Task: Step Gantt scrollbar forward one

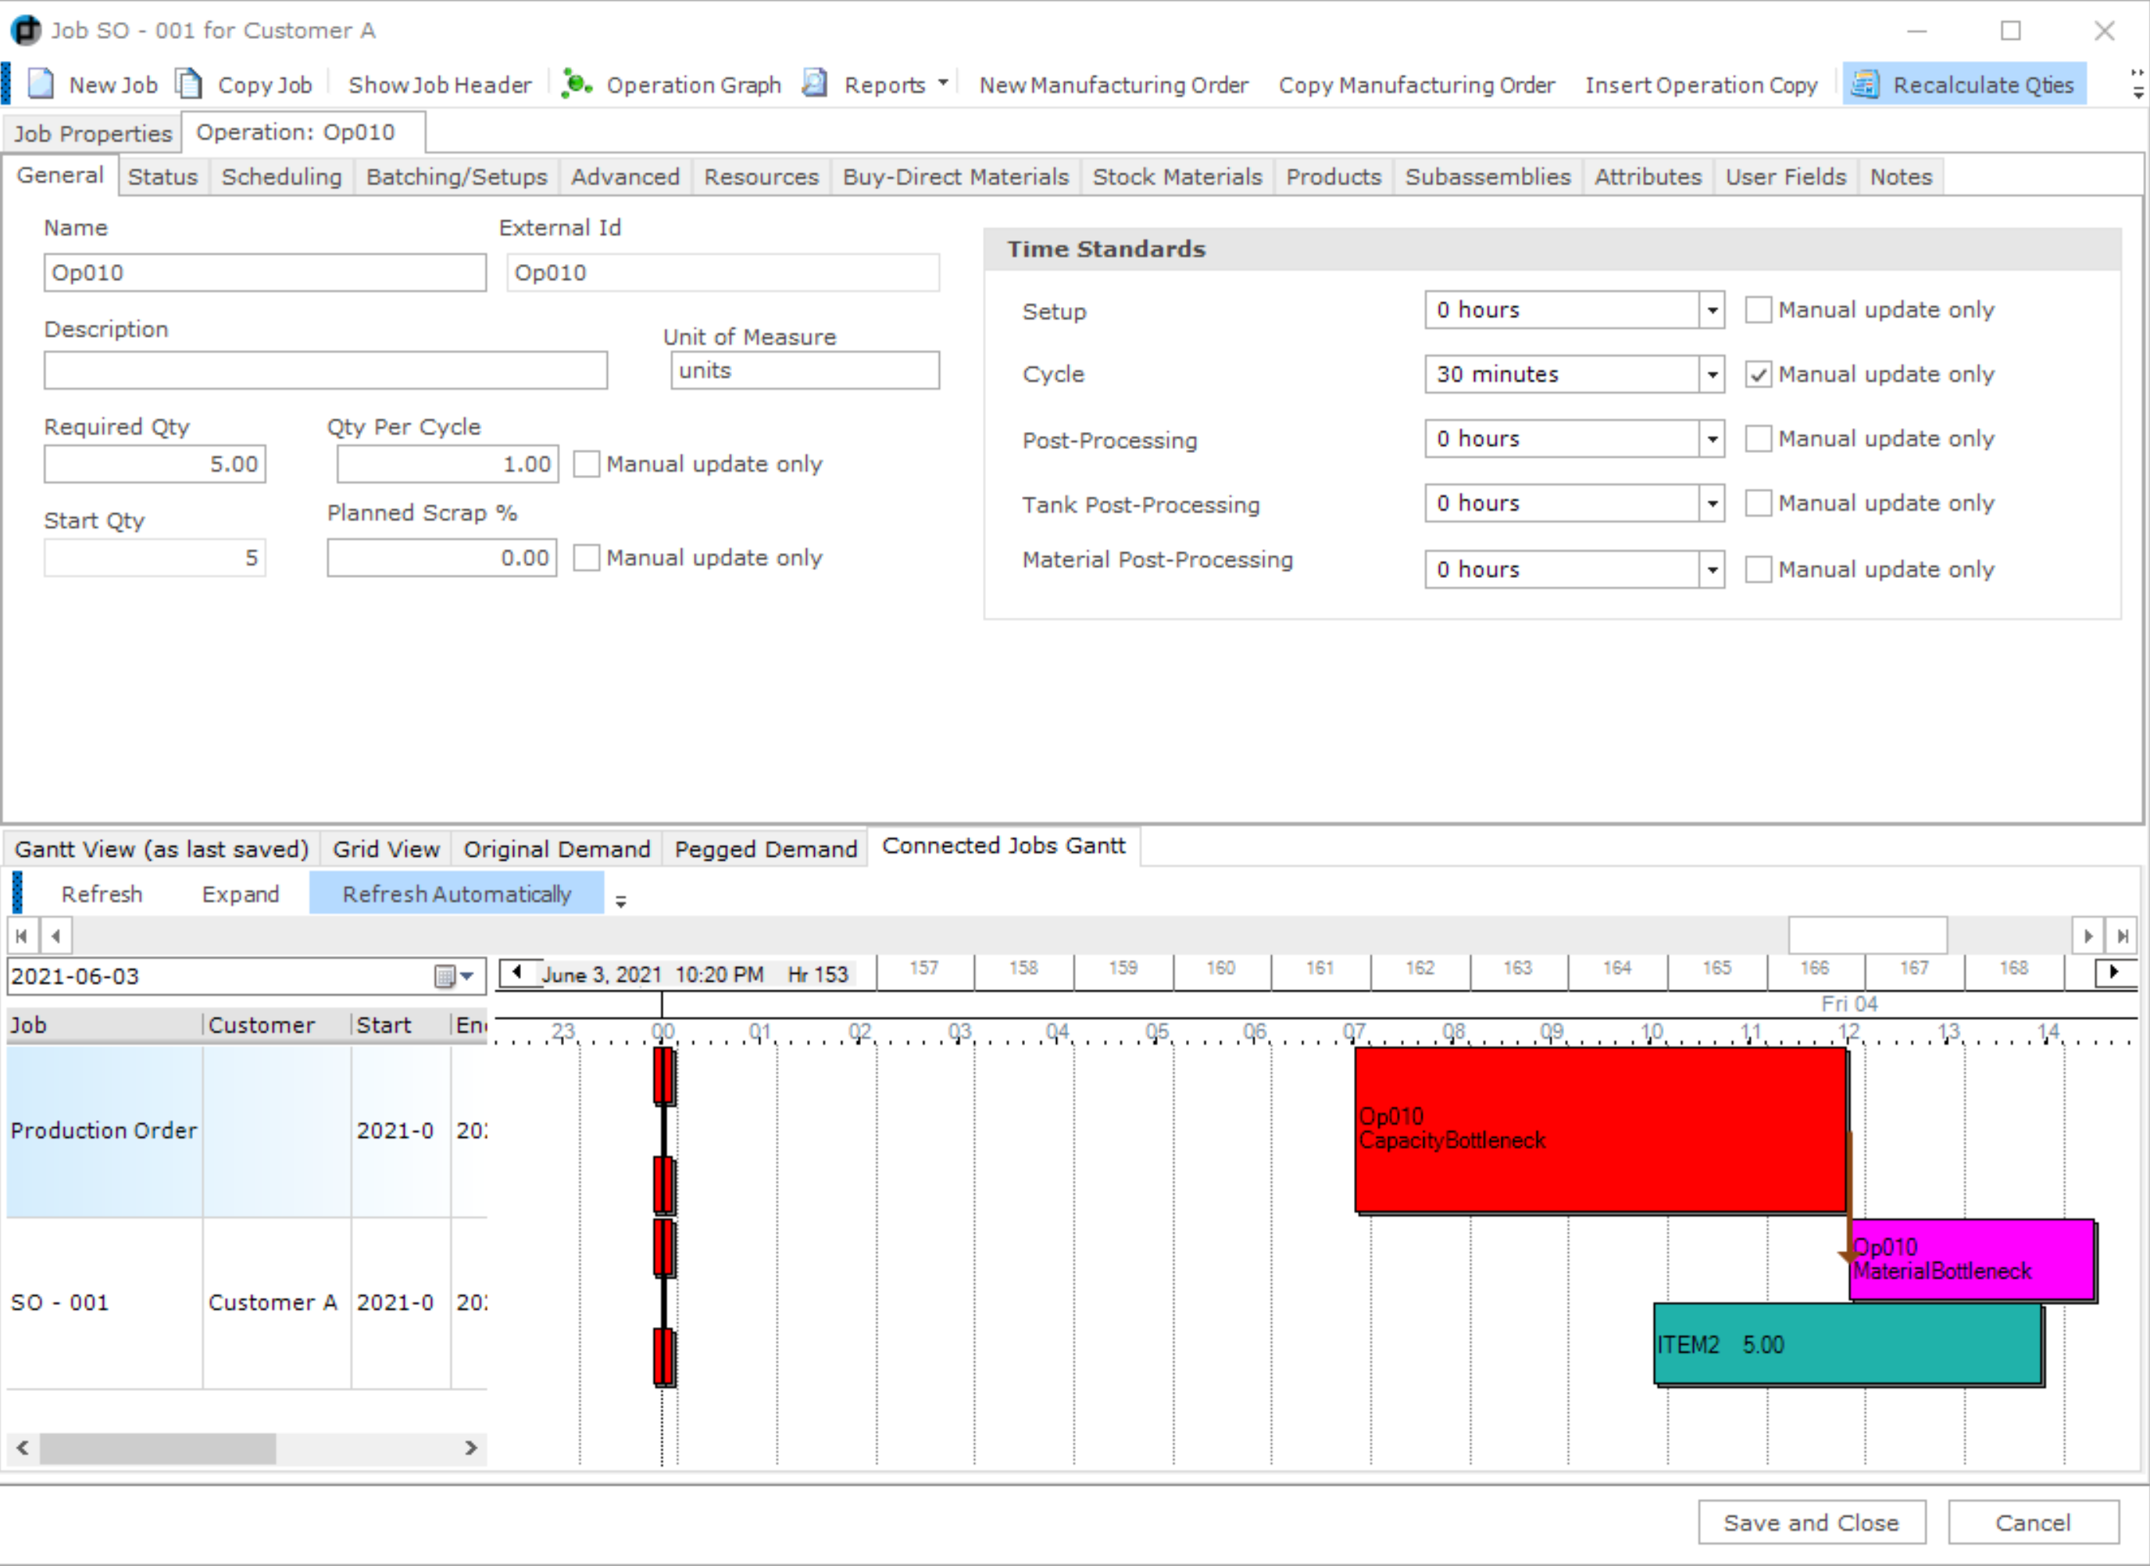Action: point(2088,936)
